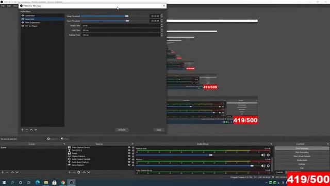Hide the Video Capture Device source
This screenshot has height=186, width=330.
coord(129,147)
